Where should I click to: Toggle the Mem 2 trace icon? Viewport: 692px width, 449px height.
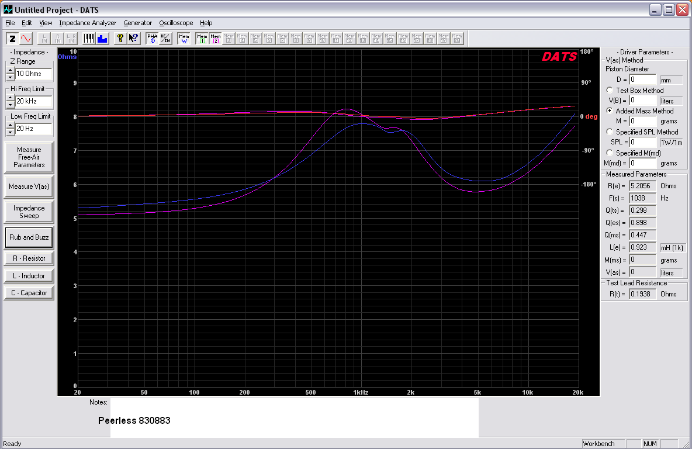[215, 39]
